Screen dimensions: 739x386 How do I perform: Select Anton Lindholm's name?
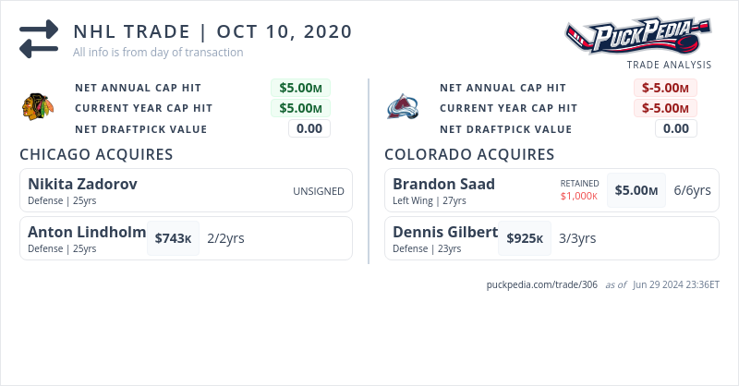click(x=87, y=232)
